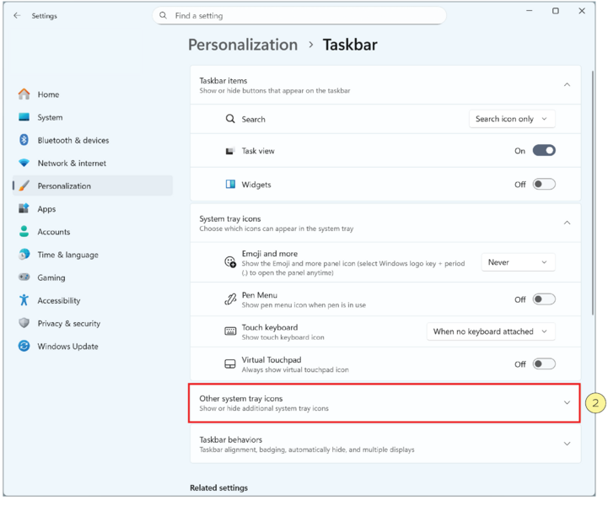Click the Taskbar page title text

pyautogui.click(x=350, y=45)
